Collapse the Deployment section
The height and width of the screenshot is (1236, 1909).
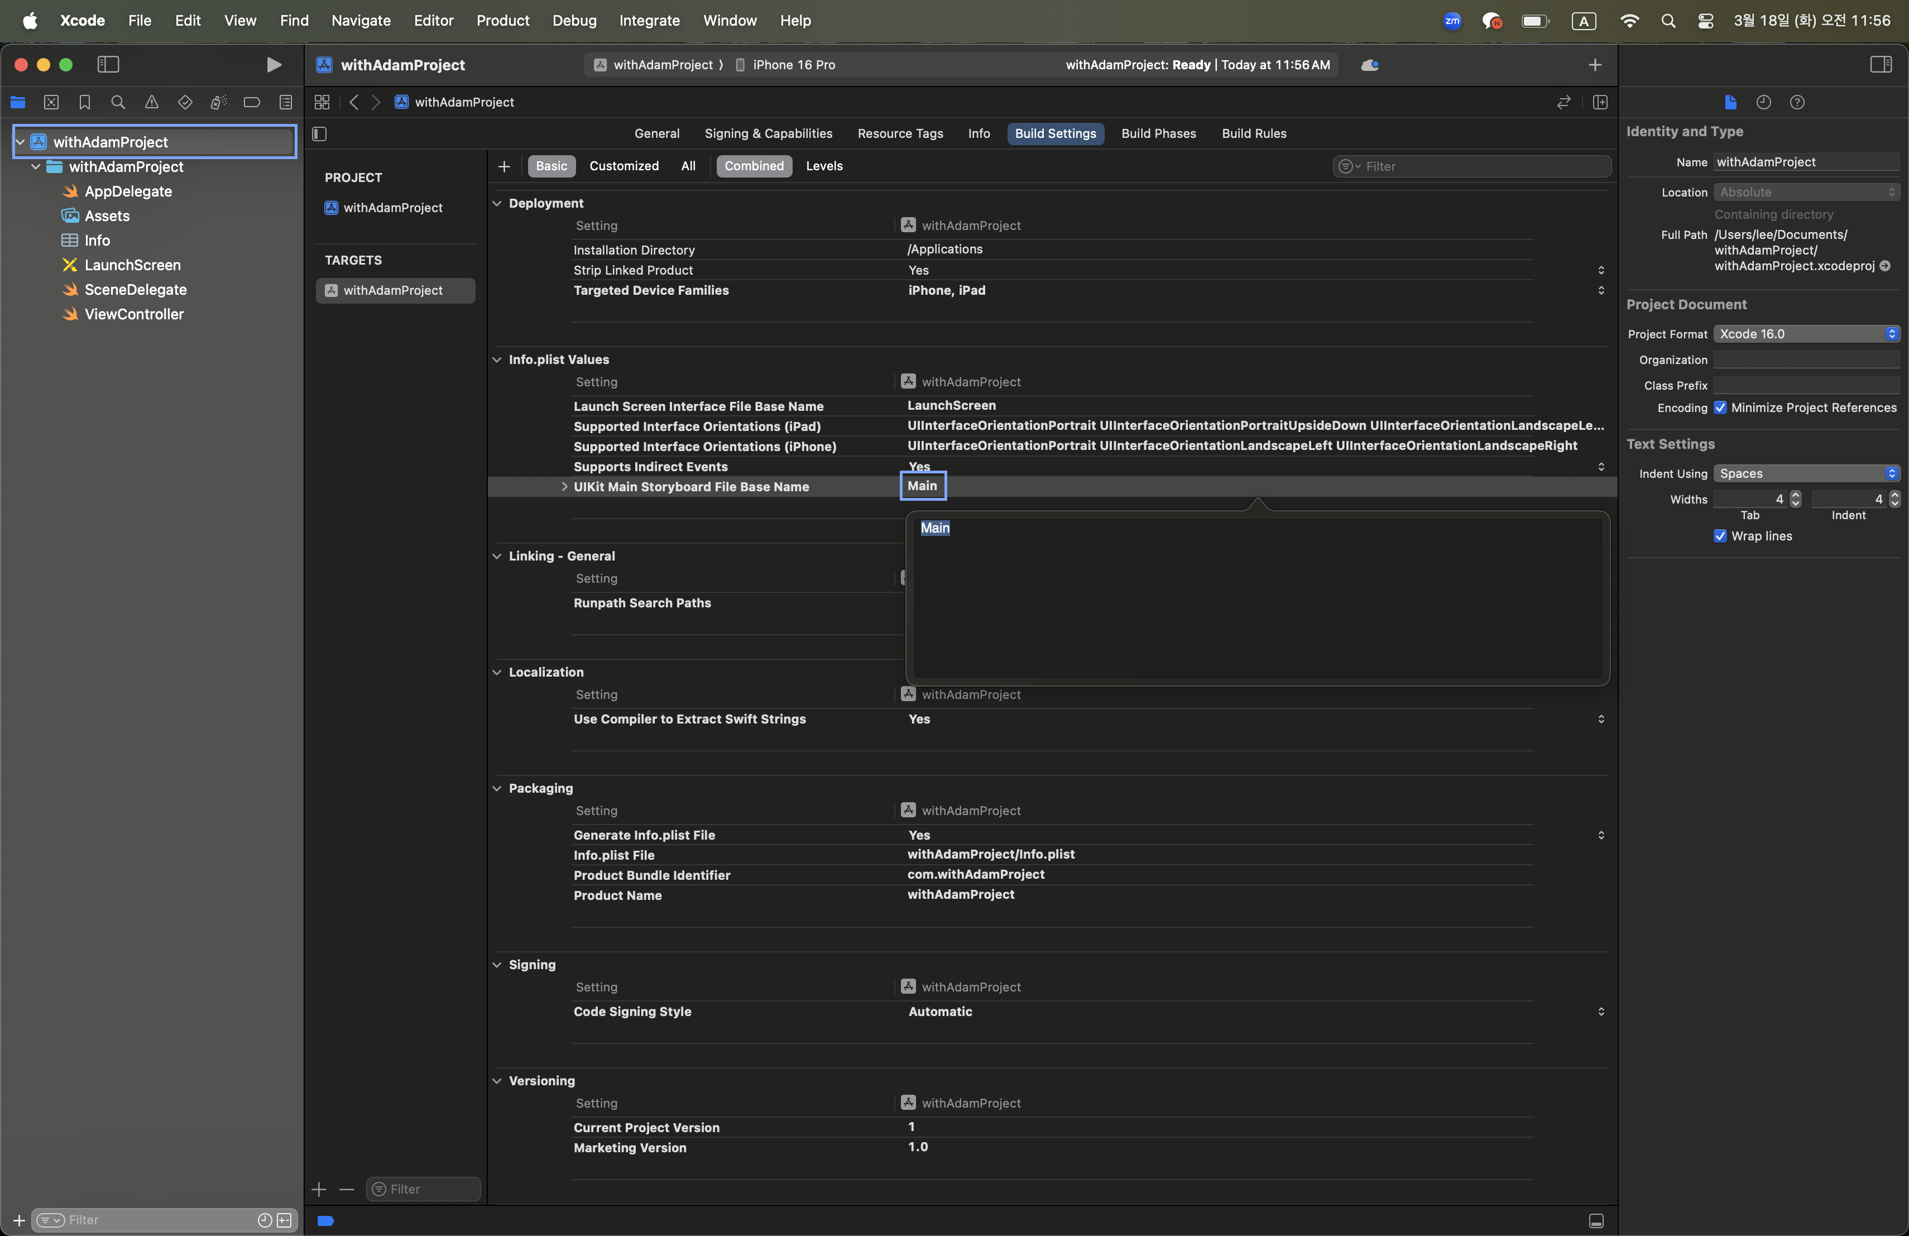click(496, 203)
